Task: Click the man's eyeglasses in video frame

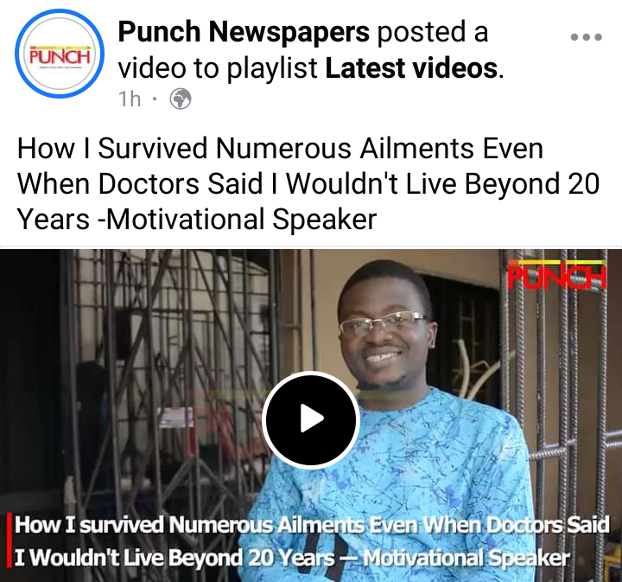Action: point(383,323)
